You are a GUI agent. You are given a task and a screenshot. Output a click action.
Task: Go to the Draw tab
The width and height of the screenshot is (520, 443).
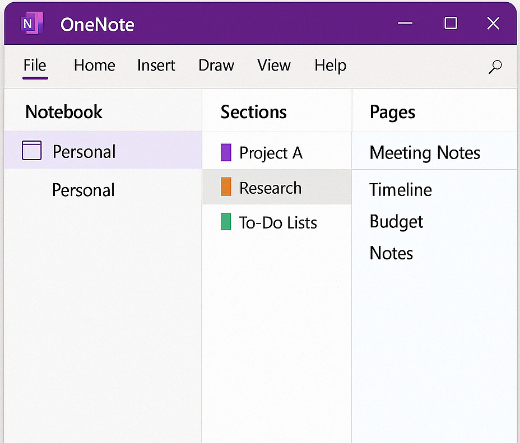[x=216, y=66]
